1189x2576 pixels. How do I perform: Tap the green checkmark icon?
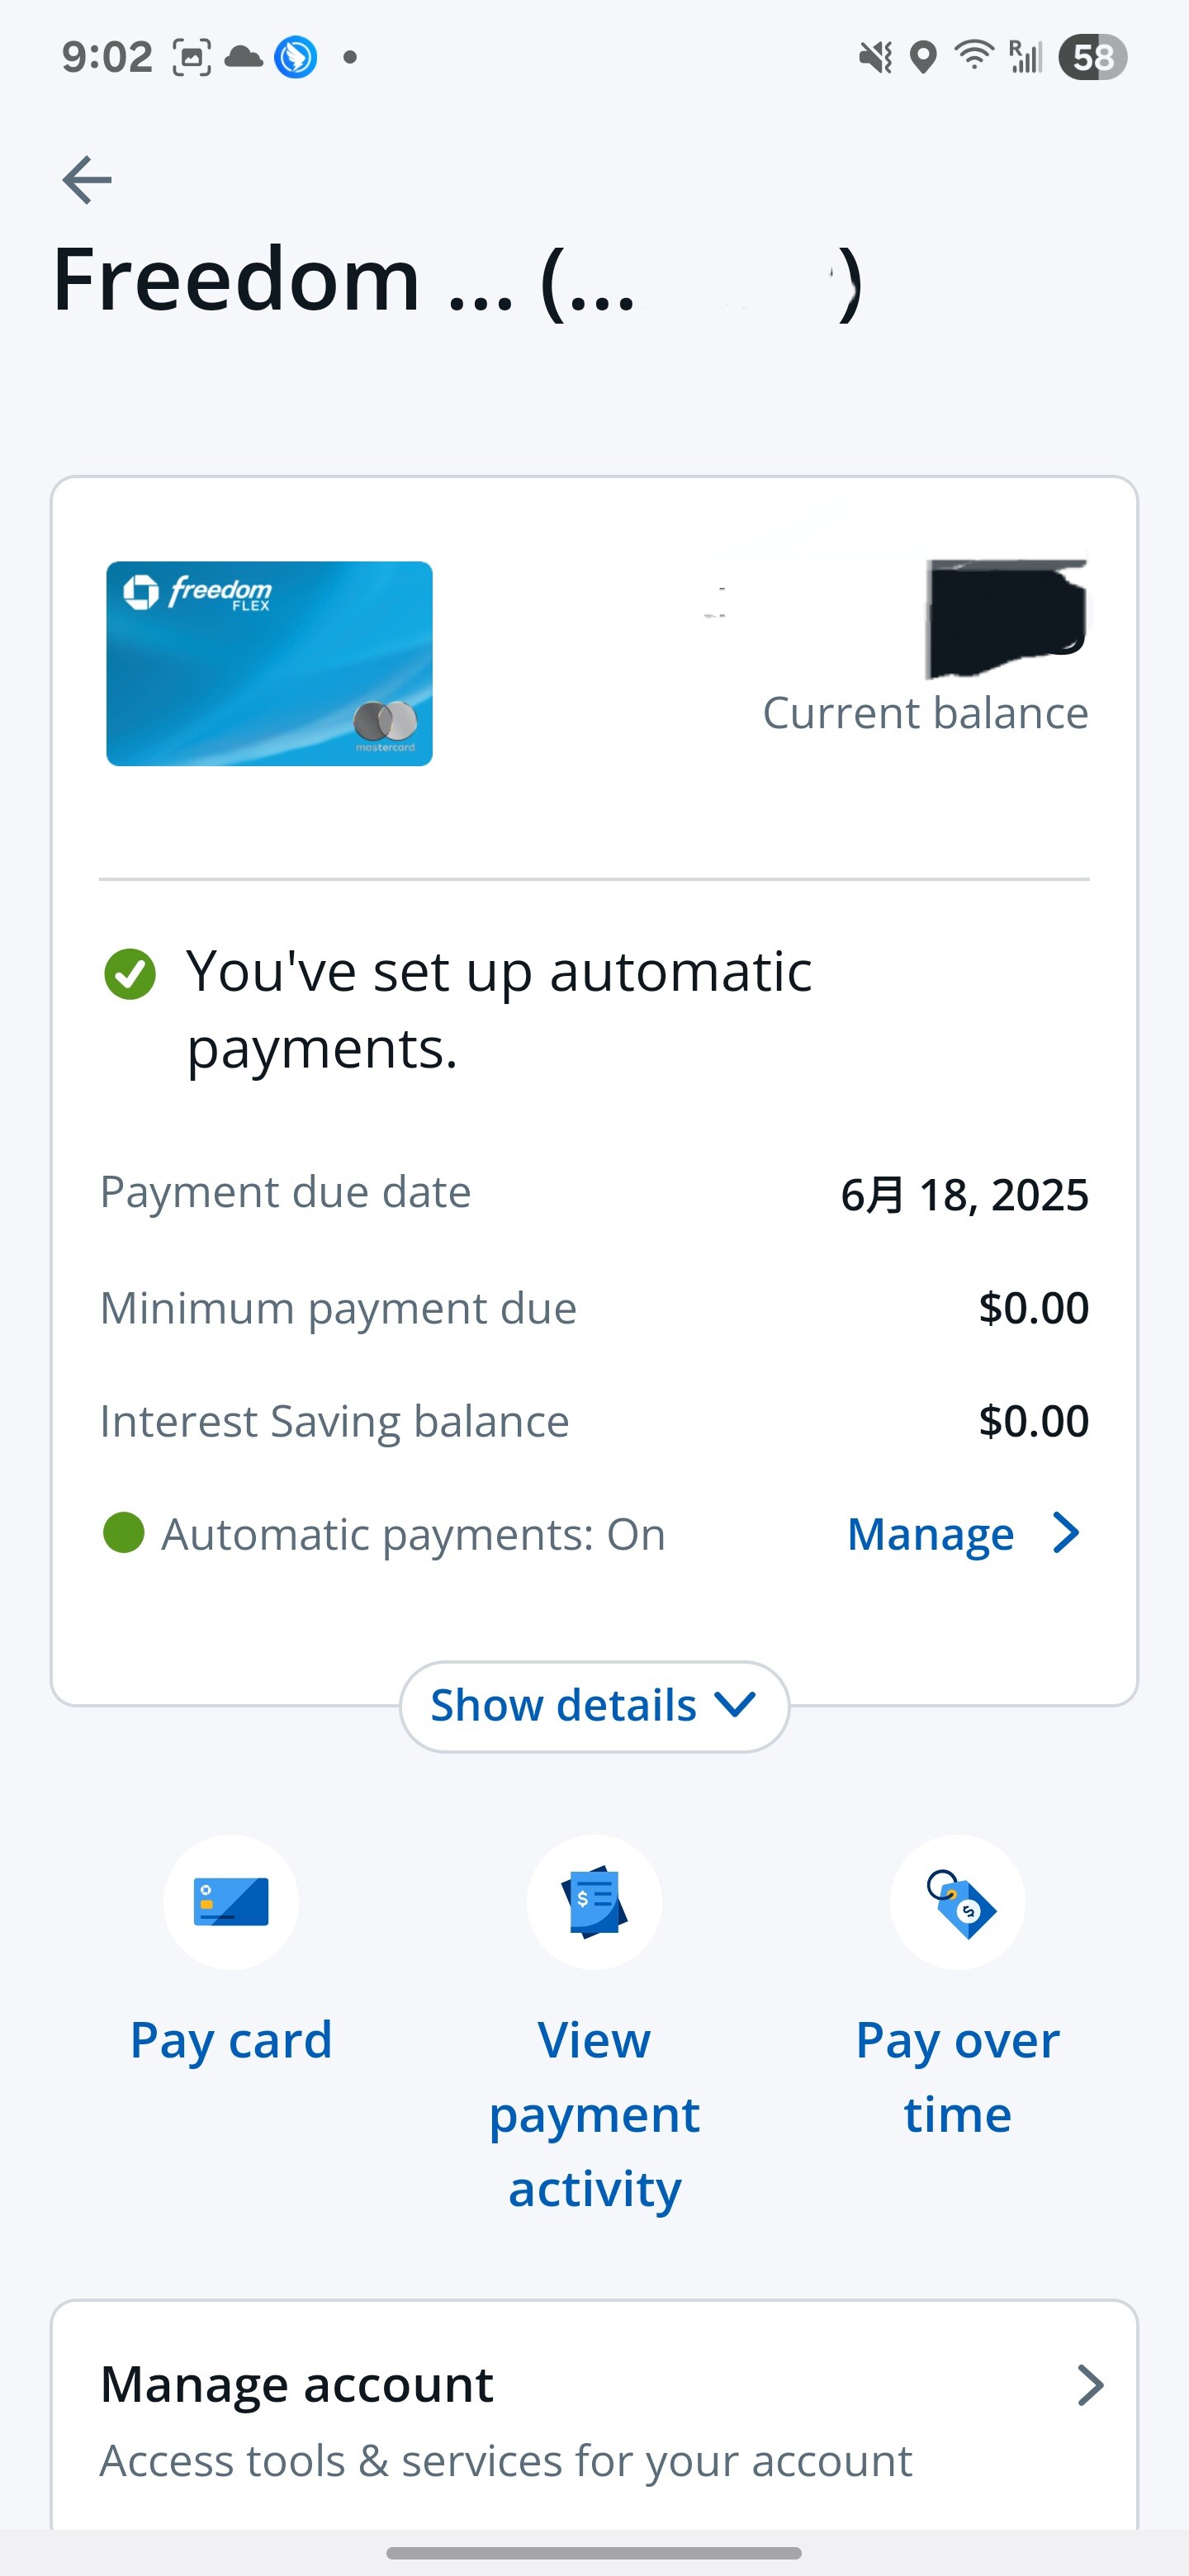(x=130, y=974)
